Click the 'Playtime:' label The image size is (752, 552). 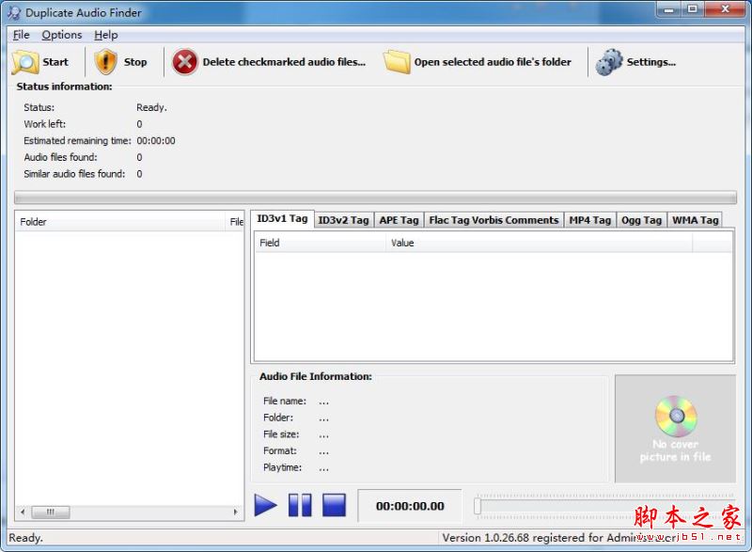tap(283, 467)
